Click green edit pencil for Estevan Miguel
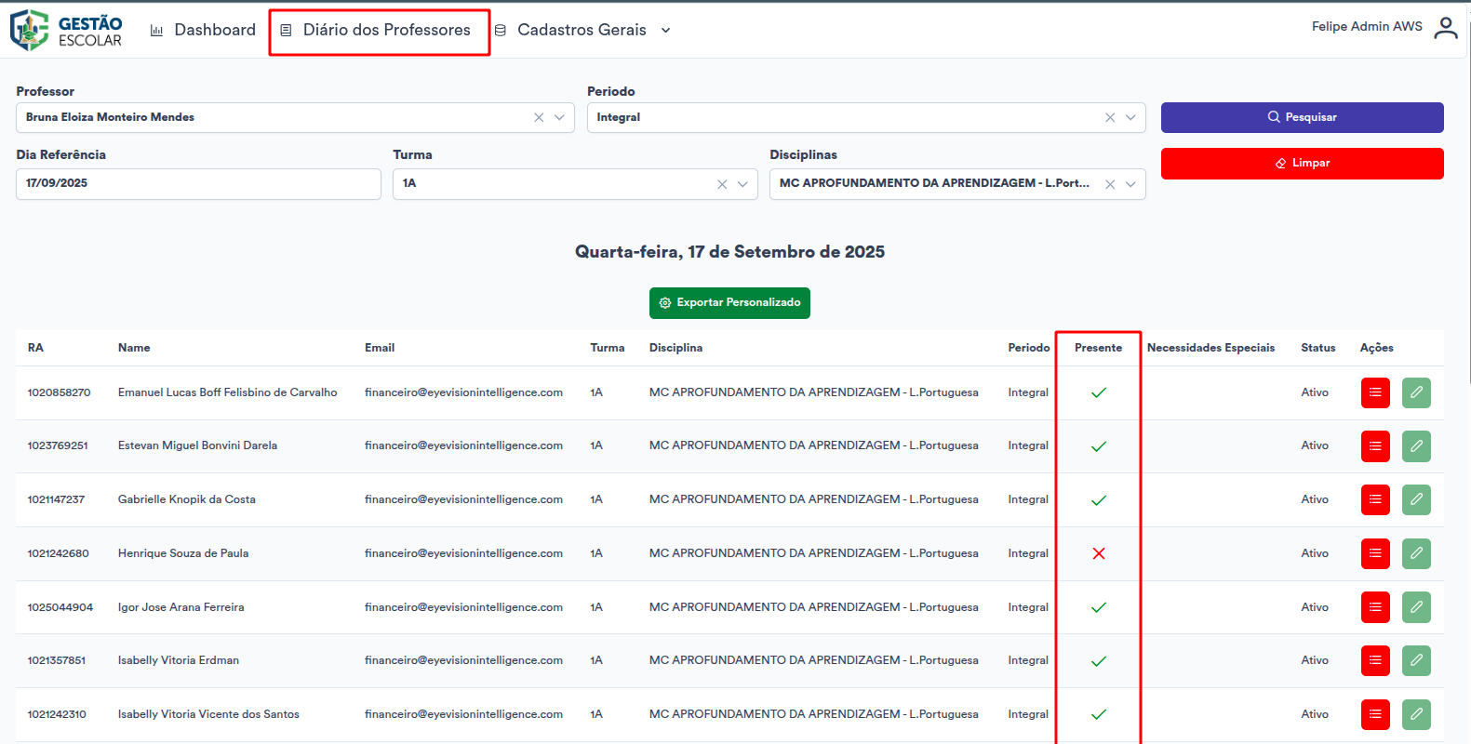Viewport: 1471px width, 744px height. [1415, 446]
